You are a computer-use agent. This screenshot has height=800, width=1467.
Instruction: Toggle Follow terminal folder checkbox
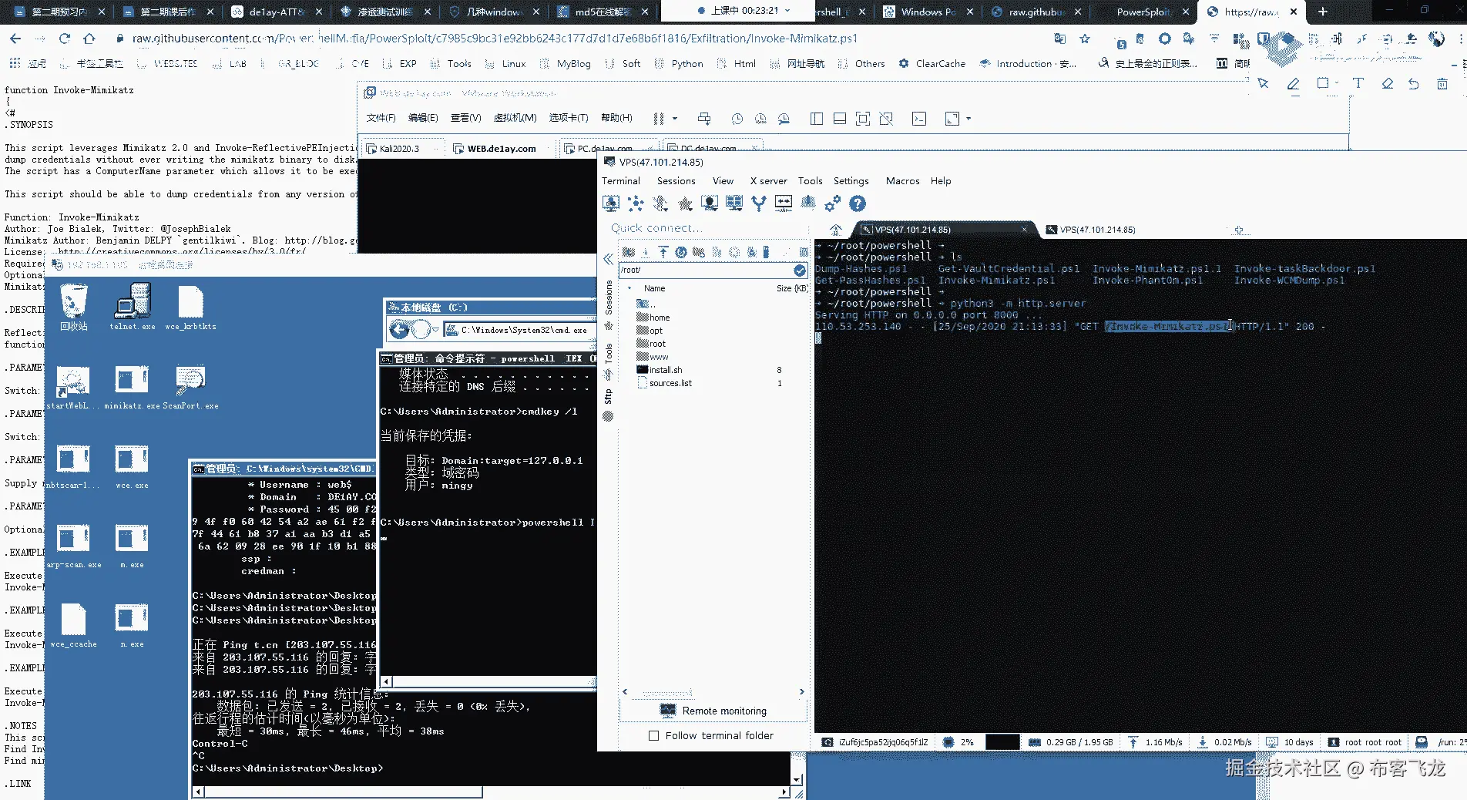(x=654, y=736)
